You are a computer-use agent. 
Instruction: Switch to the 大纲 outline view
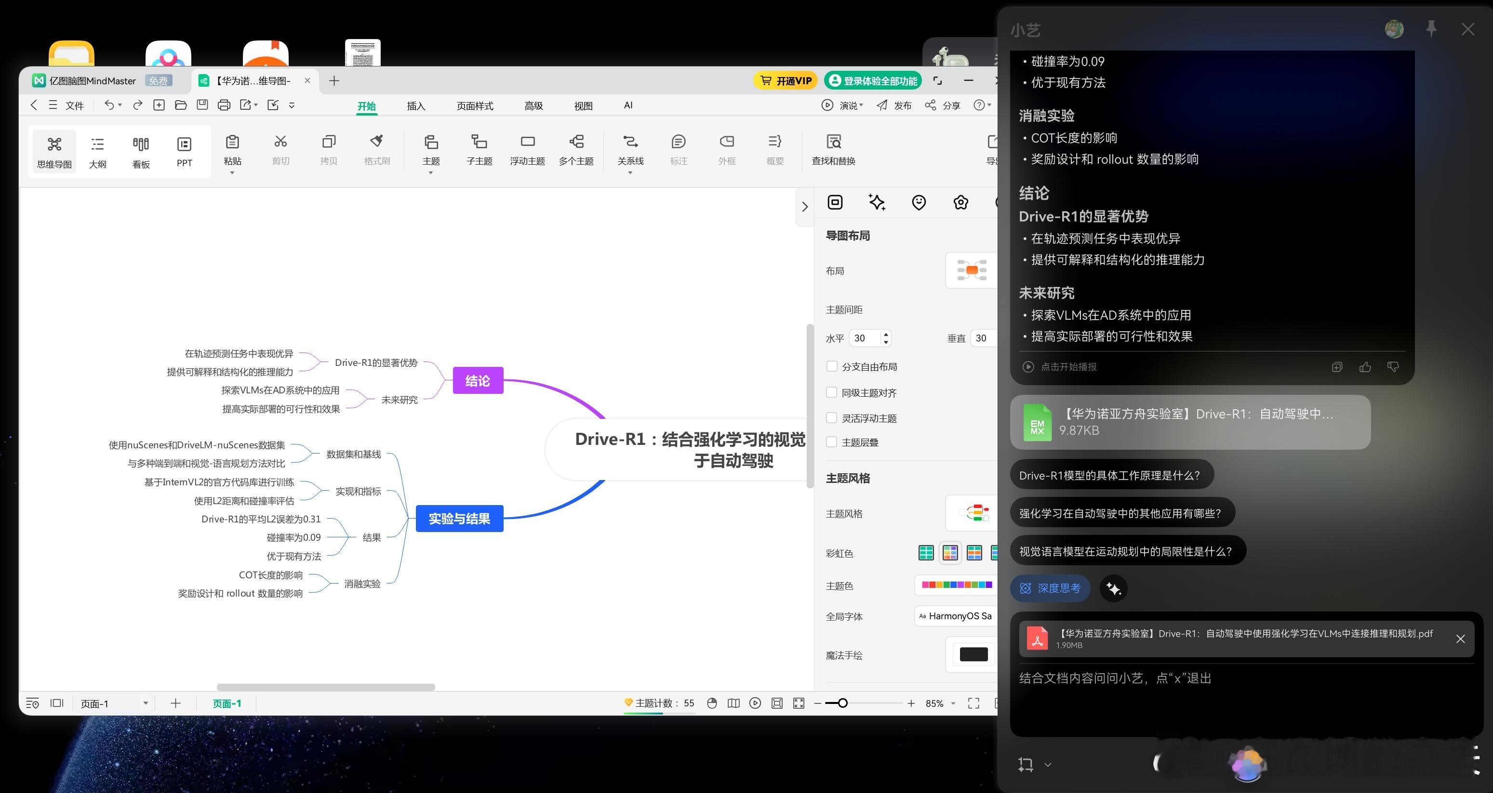click(97, 152)
